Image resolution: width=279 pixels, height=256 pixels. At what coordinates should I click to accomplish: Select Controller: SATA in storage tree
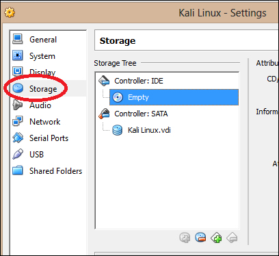(141, 114)
